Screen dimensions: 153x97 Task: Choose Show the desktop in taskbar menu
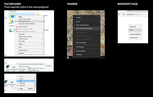click(x=86, y=43)
